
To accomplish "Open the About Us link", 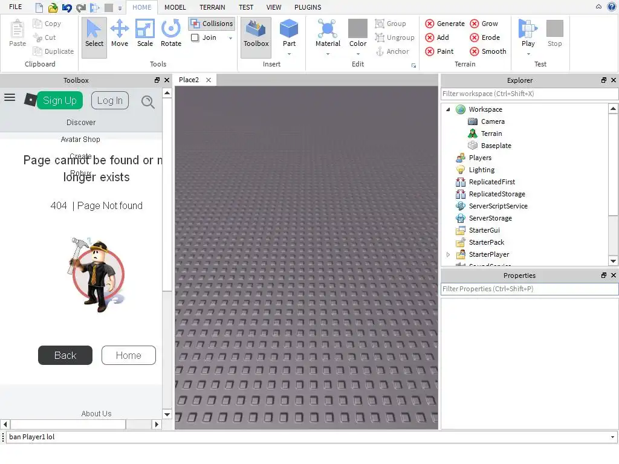I will point(96,413).
